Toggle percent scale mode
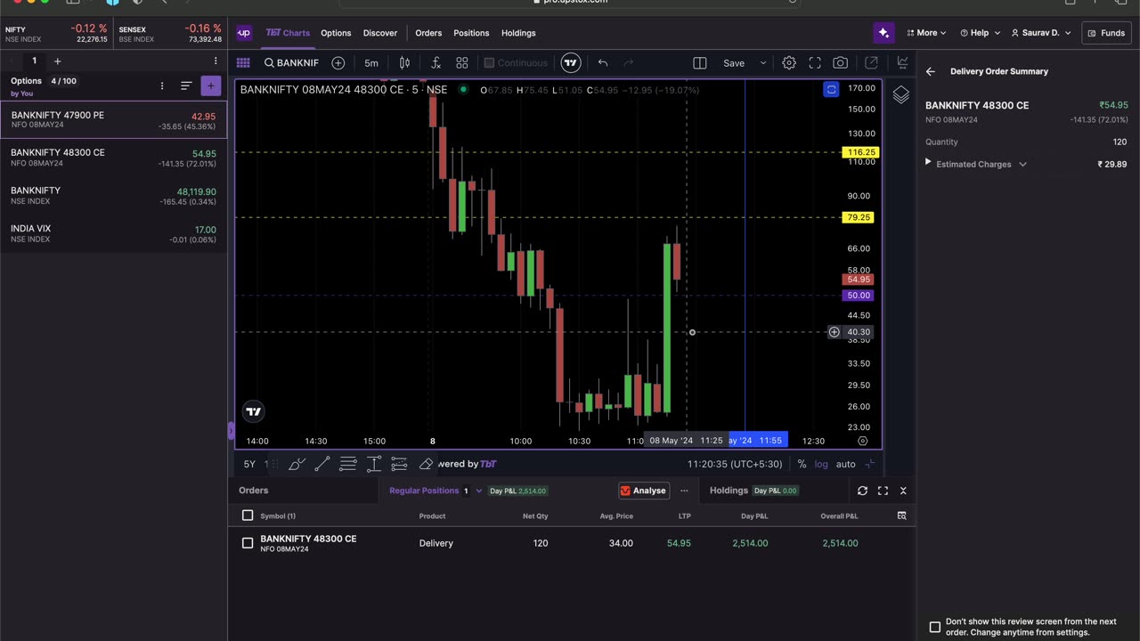The image size is (1140, 641). [802, 464]
